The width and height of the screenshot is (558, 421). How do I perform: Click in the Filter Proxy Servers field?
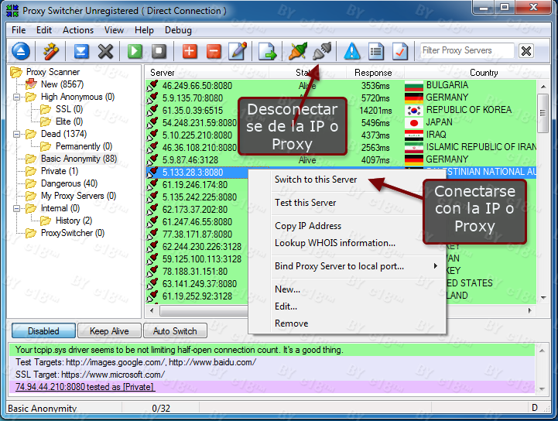pyautogui.click(x=466, y=51)
